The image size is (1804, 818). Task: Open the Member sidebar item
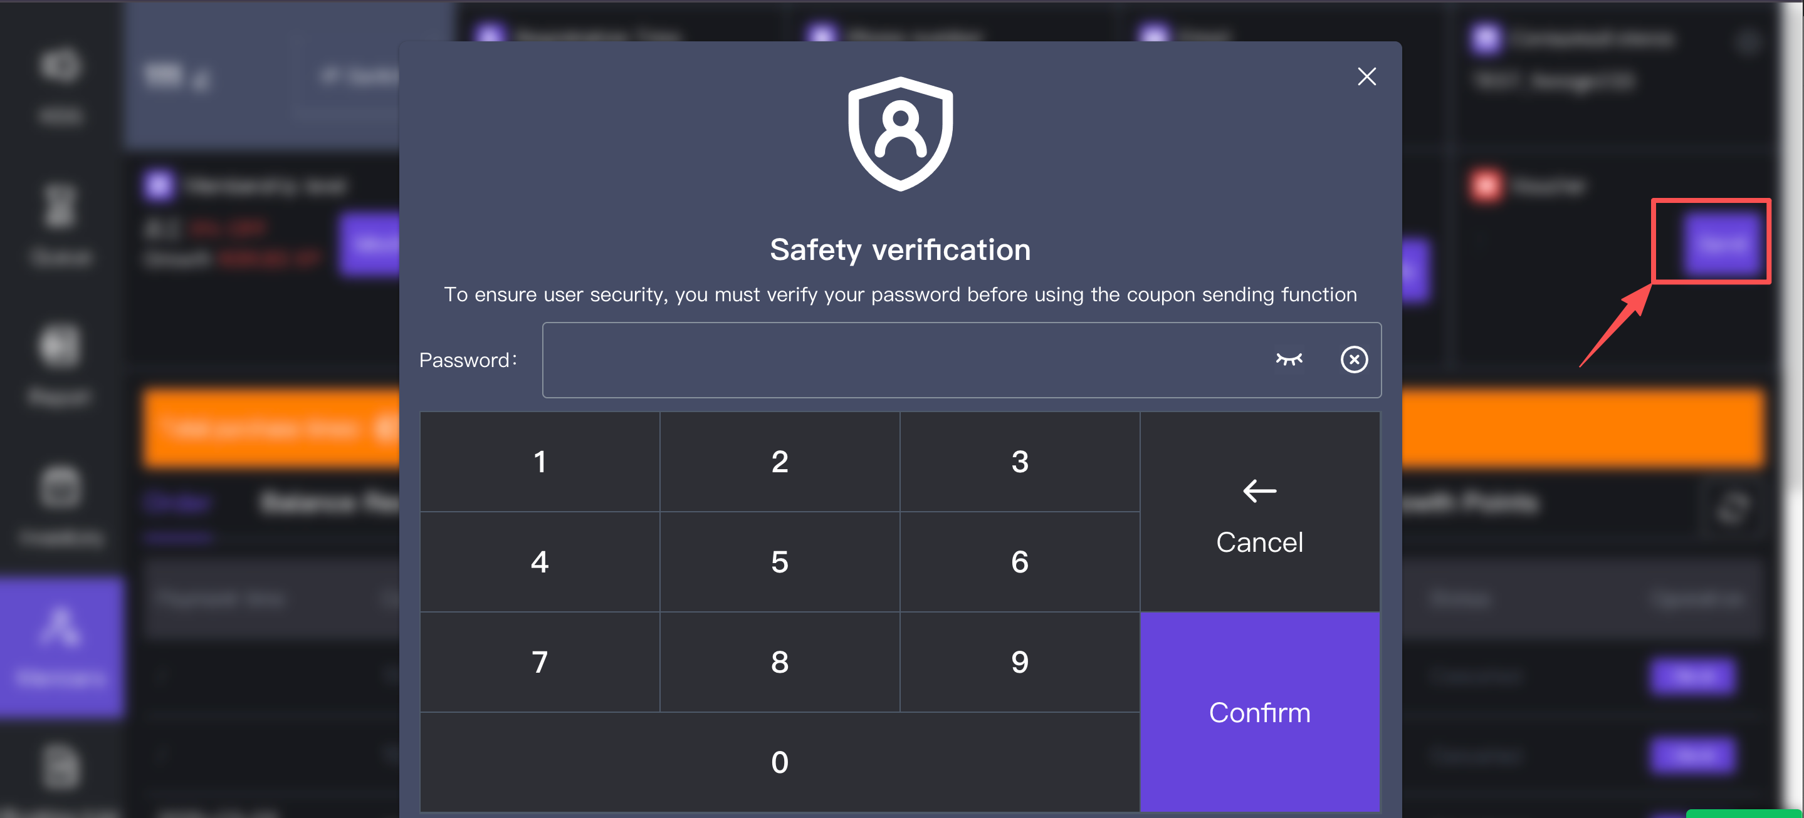[x=61, y=646]
